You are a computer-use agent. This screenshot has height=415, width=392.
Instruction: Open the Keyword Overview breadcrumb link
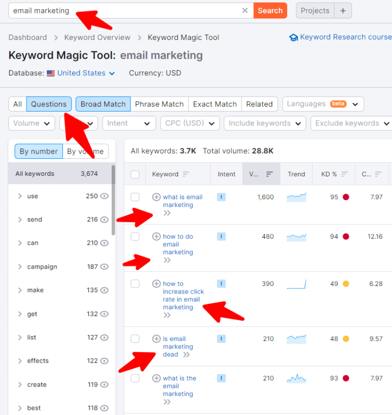tap(97, 37)
